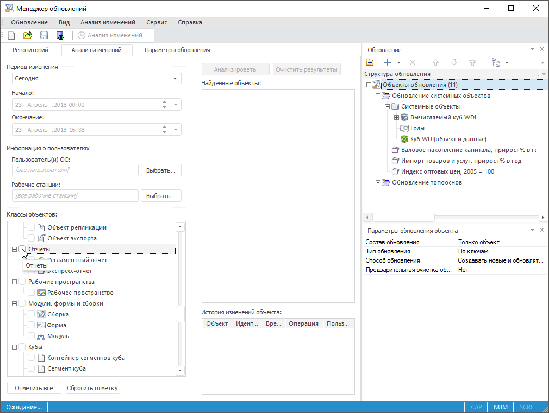Click the new document icon in toolbar

tap(11, 35)
